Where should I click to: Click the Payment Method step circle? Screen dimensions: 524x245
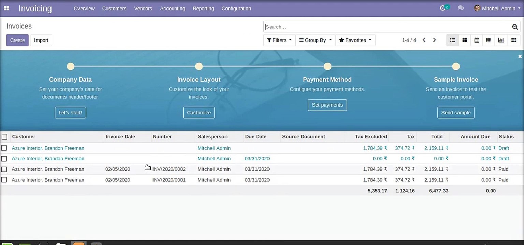point(327,66)
